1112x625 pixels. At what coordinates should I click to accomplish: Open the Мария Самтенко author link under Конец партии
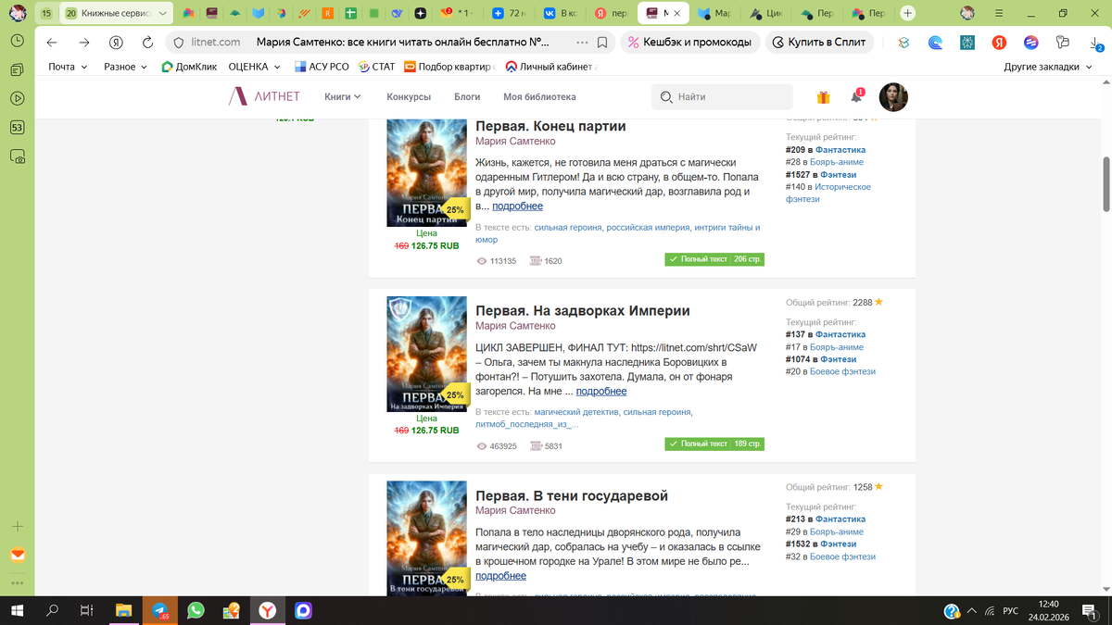515,142
